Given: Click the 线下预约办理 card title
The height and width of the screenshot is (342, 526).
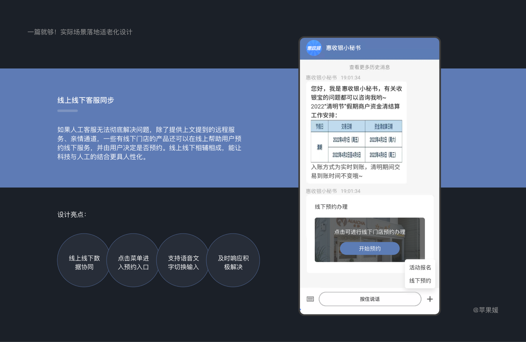Looking at the screenshot, I should (331, 207).
